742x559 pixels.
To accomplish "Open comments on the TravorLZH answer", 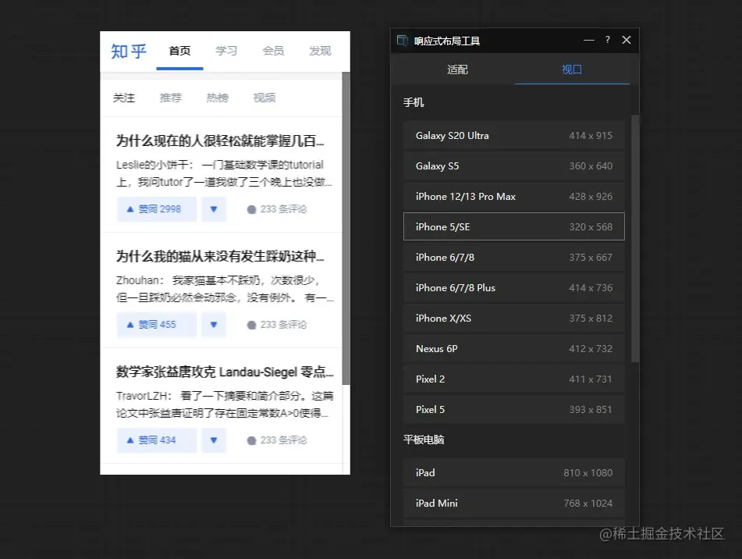I will pos(277,440).
